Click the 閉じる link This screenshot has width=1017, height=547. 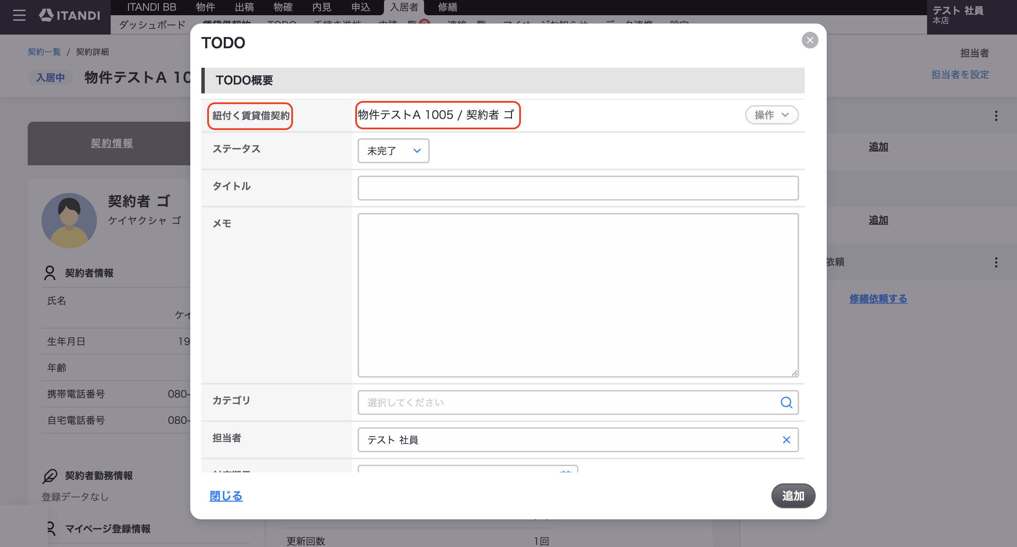[x=226, y=496]
